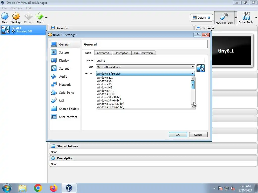Select tiny8.1 VM in machine list
Image resolution: width=258 pixels, height=193 pixels.
point(23,30)
